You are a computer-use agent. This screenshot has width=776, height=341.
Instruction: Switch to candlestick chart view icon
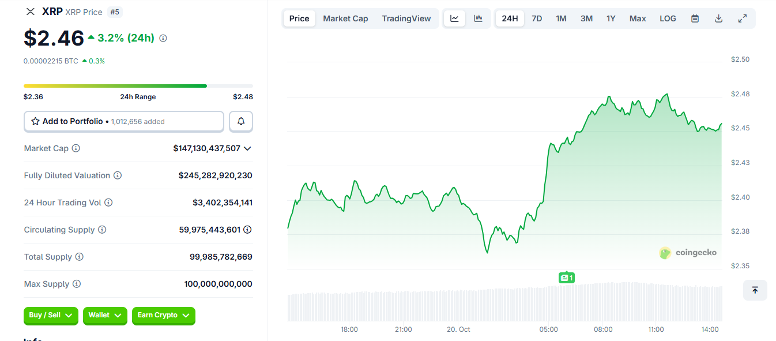coord(478,18)
